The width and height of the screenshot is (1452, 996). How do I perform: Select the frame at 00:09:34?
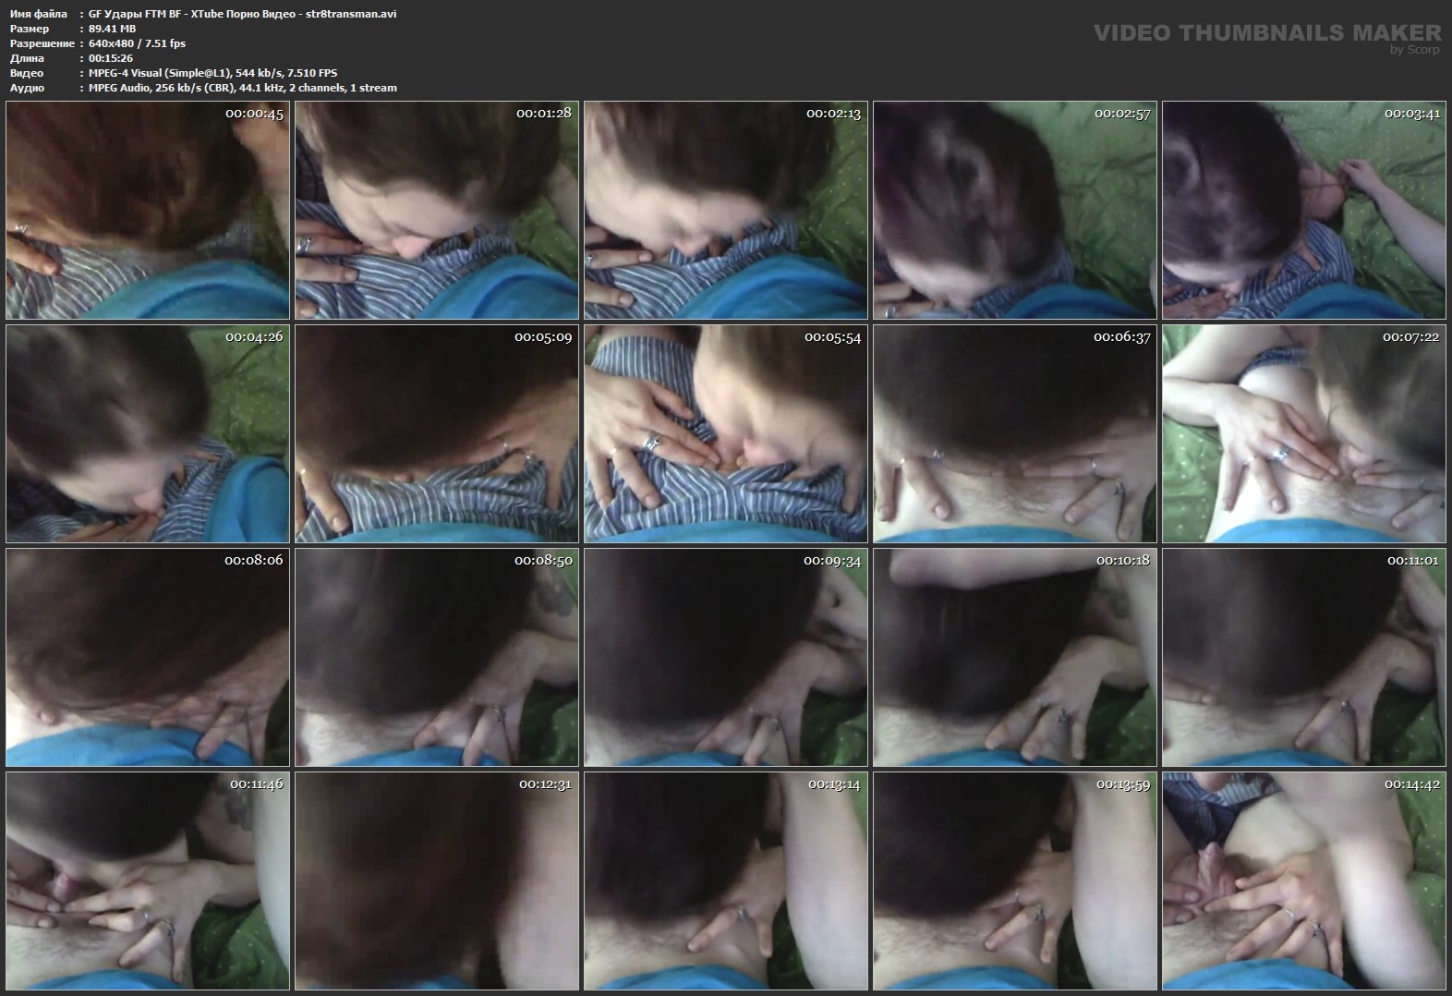tap(726, 658)
